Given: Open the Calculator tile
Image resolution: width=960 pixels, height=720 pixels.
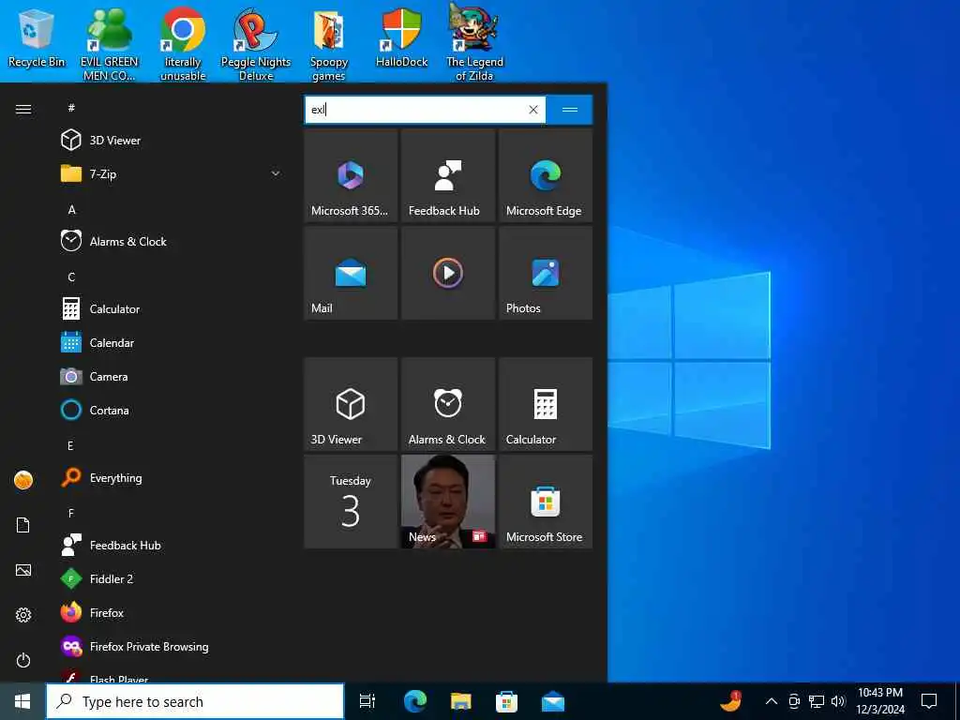Looking at the screenshot, I should click(546, 404).
